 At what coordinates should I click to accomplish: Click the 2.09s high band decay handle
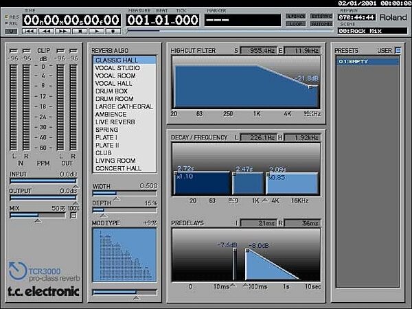(268, 174)
